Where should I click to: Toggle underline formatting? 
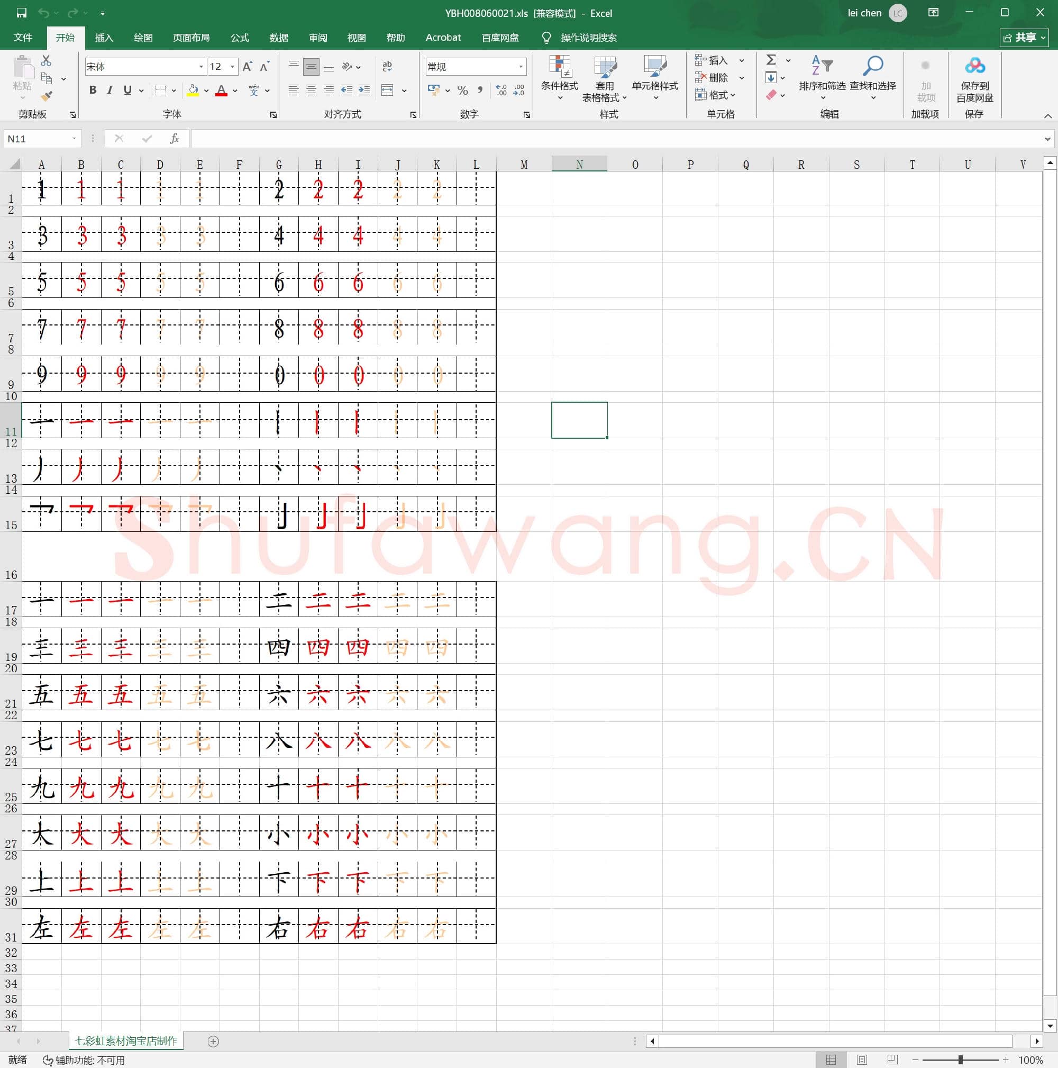pyautogui.click(x=127, y=90)
